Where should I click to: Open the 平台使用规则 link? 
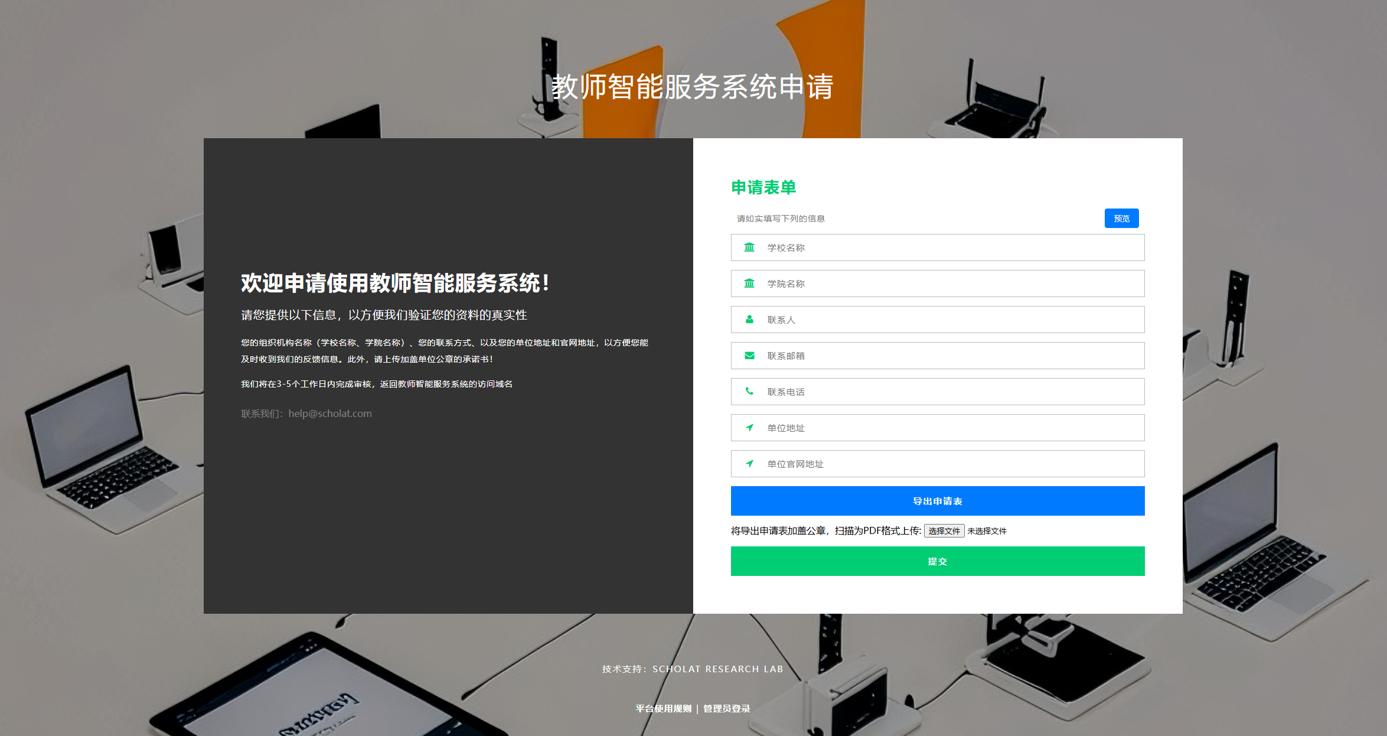[663, 709]
